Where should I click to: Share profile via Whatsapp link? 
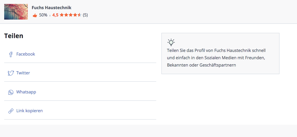pyautogui.click(x=26, y=92)
